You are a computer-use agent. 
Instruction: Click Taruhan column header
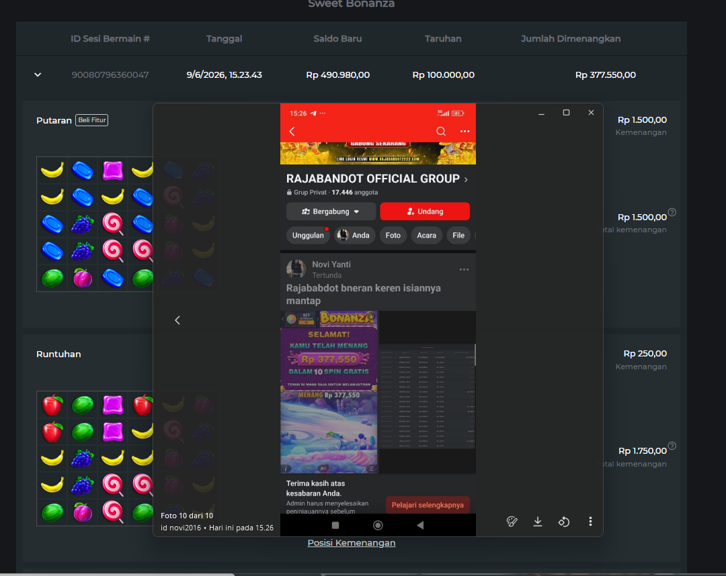click(x=443, y=39)
